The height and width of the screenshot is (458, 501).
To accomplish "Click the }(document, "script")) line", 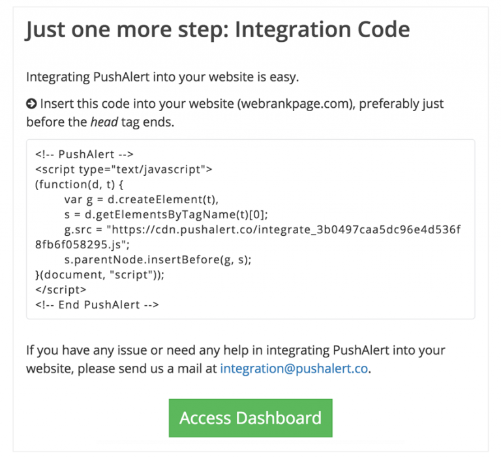I will 100,274.
